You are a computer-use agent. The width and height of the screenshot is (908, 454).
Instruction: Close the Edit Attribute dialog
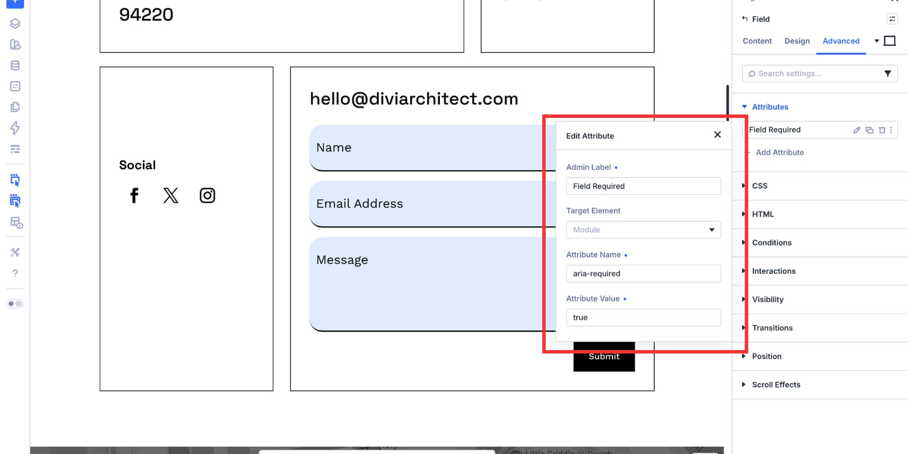click(717, 135)
